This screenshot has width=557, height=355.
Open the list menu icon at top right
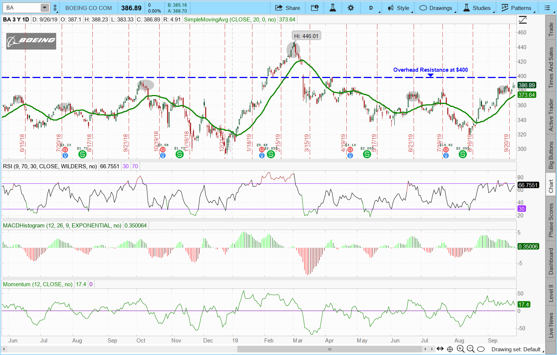click(x=547, y=8)
